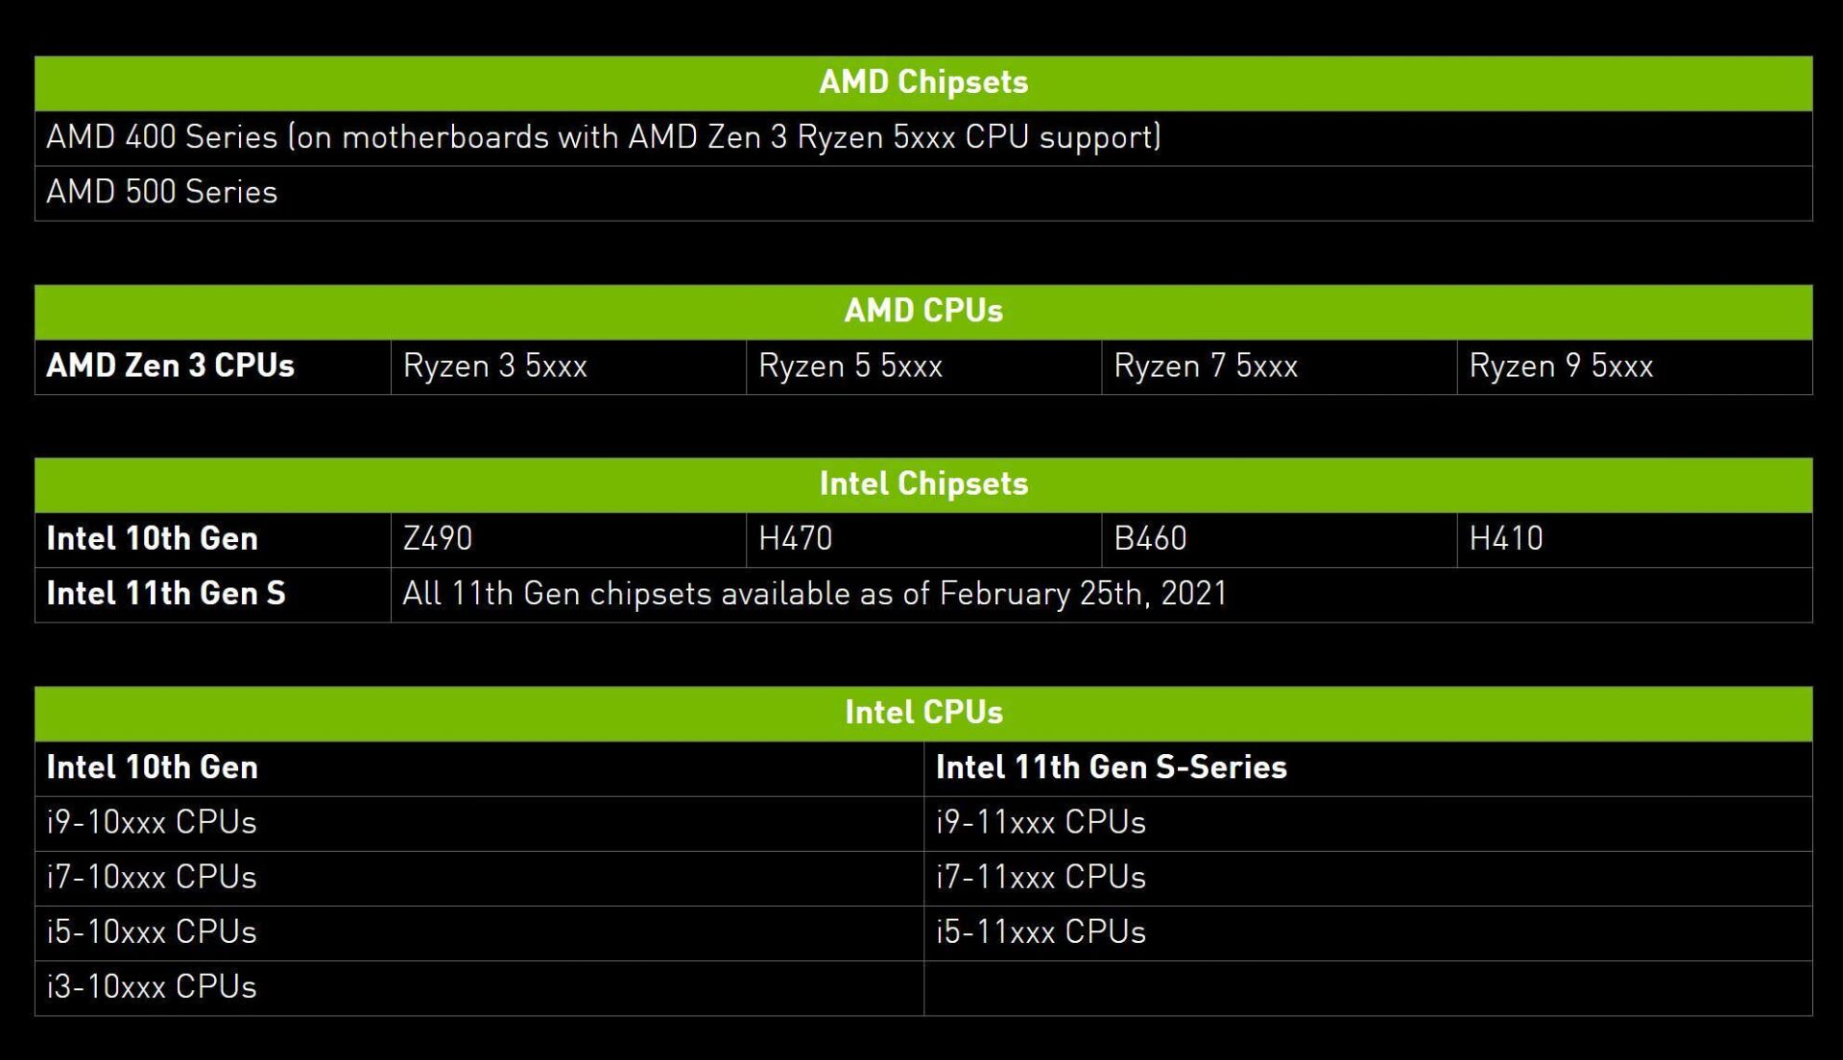The width and height of the screenshot is (1843, 1060).
Task: Click the i7-11xxx CPUs cell
Action: point(1041,878)
